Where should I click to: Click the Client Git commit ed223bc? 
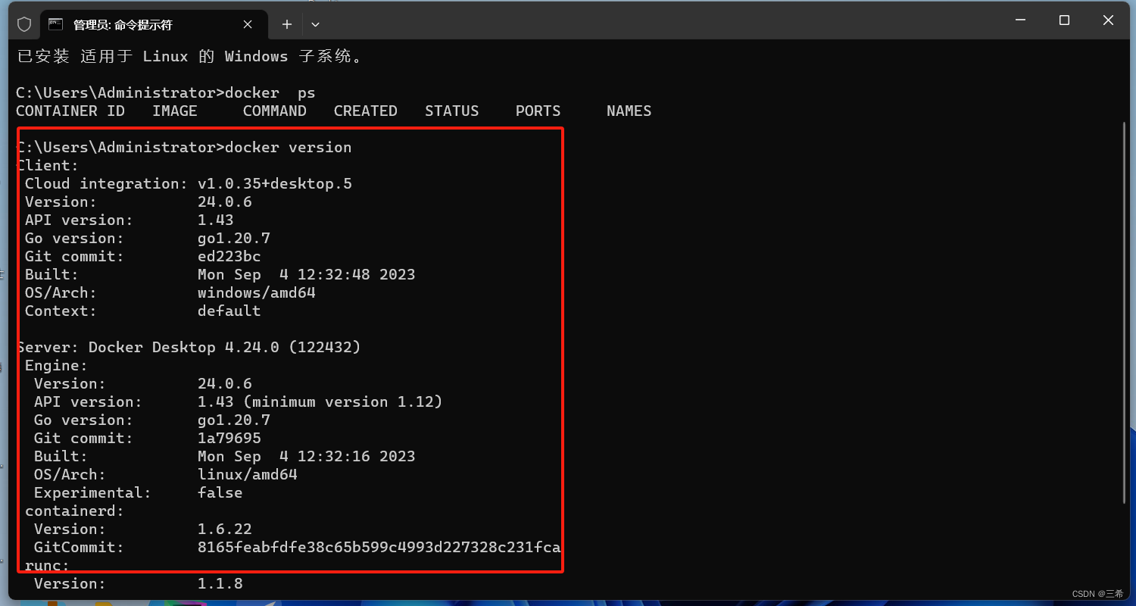click(x=229, y=256)
